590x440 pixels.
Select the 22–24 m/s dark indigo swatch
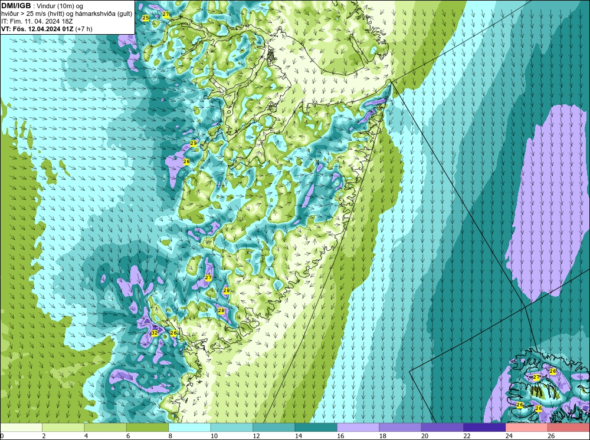pos(484,428)
